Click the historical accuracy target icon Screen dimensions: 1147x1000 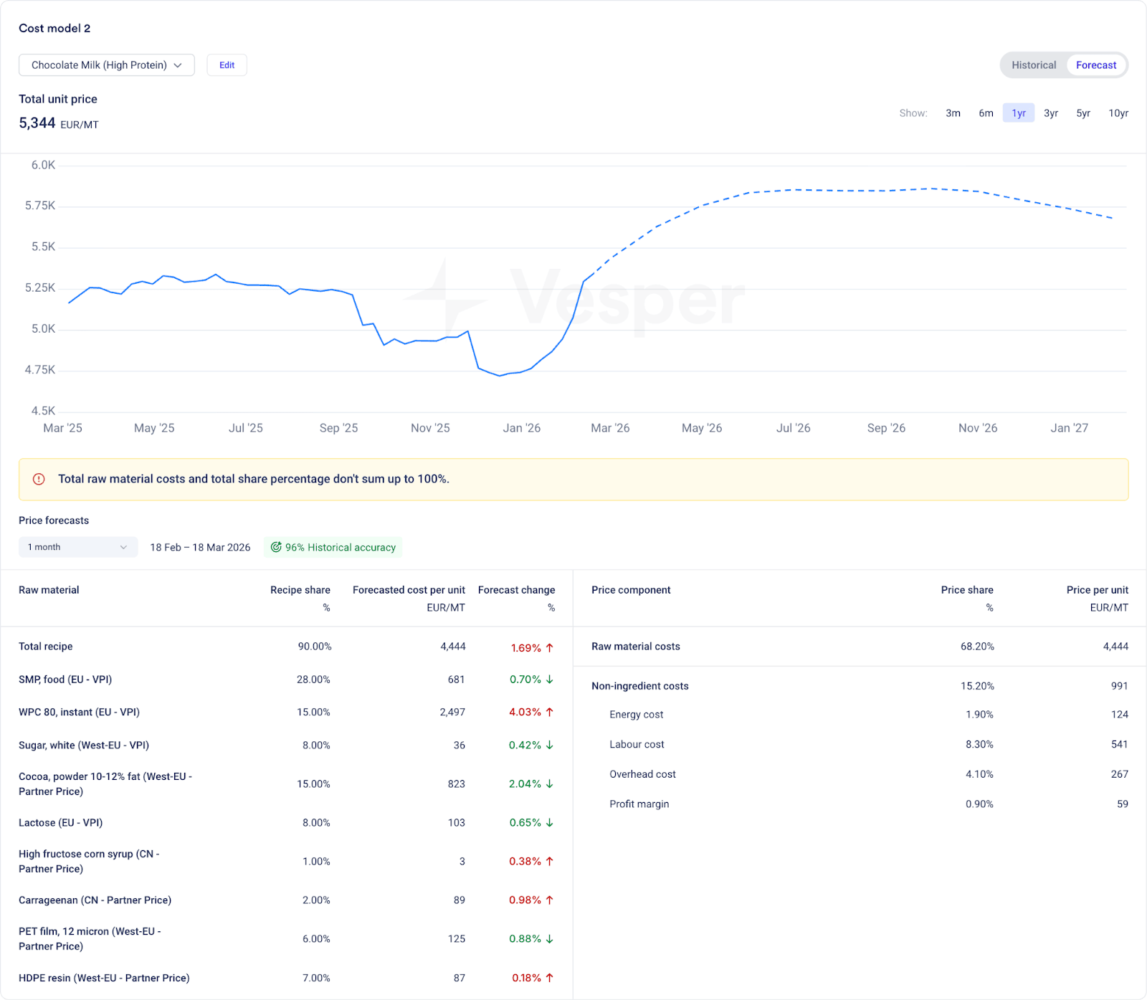click(276, 547)
